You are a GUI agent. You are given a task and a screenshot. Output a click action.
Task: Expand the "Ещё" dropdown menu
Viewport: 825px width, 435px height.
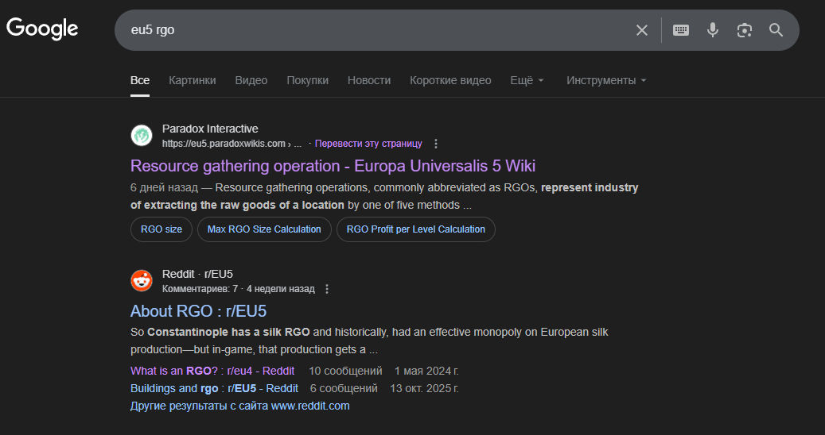527,80
